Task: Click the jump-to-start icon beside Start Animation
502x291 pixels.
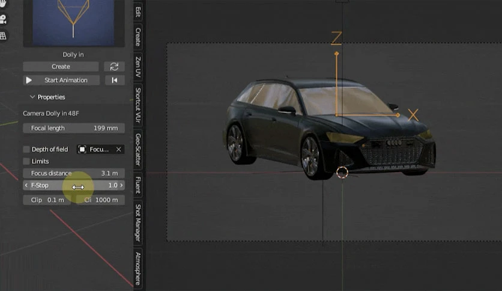Action: 114,80
